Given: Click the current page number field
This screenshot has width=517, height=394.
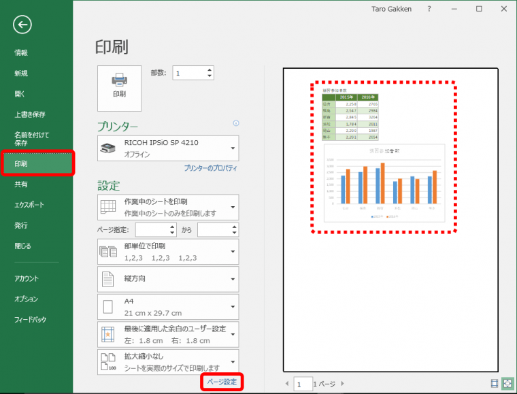Looking at the screenshot, I should click(x=303, y=384).
